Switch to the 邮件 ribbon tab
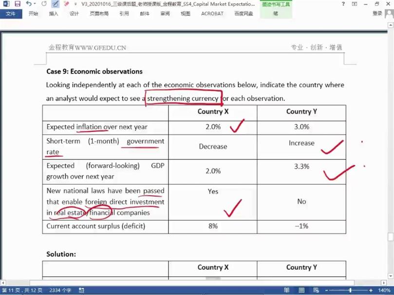The height and width of the screenshot is (295, 394). click(x=145, y=14)
